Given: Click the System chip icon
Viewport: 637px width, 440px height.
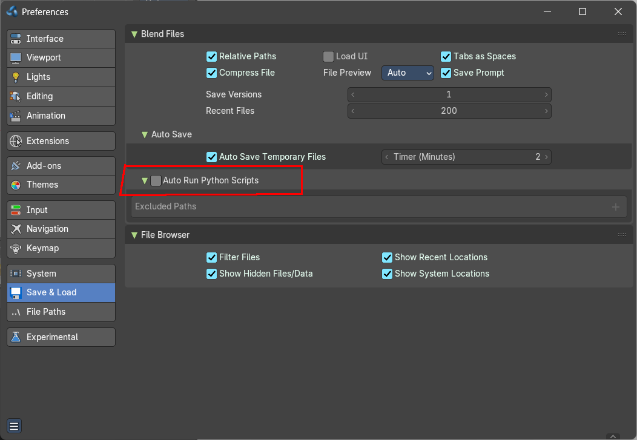Looking at the screenshot, I should [15, 274].
